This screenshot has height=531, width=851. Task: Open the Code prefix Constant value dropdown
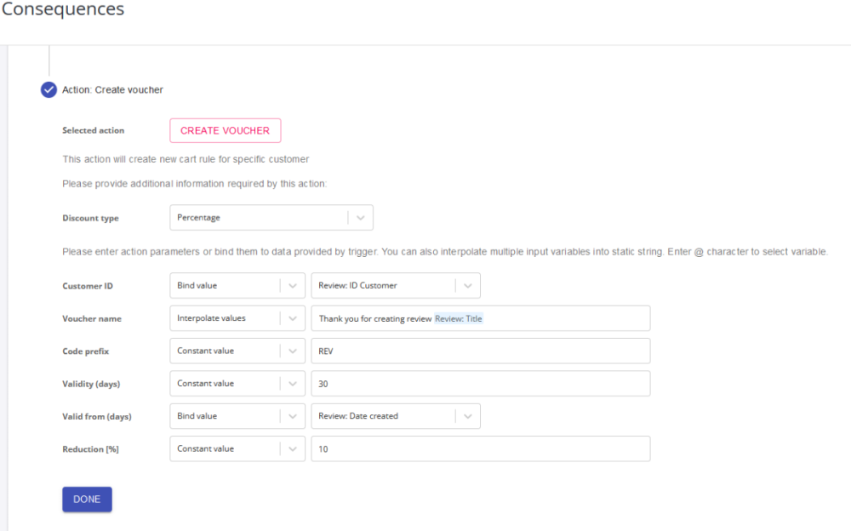click(237, 351)
